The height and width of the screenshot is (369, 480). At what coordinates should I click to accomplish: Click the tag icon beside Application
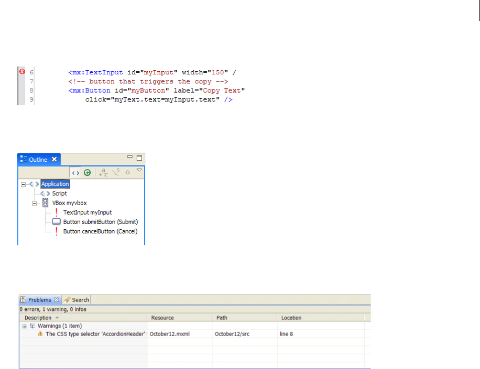(x=34, y=184)
